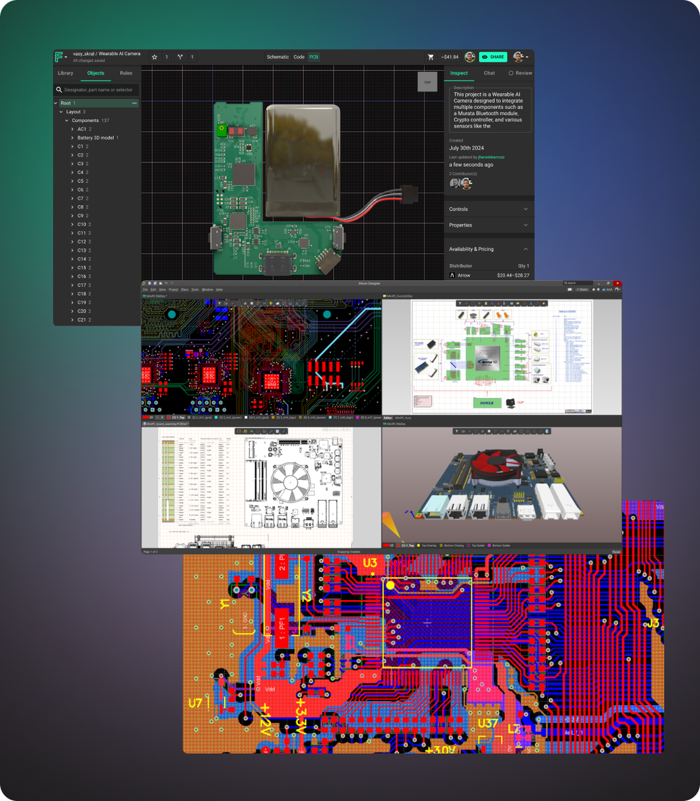The height and width of the screenshot is (801, 700).
Task: Toggle the Review radio option
Action: point(520,73)
